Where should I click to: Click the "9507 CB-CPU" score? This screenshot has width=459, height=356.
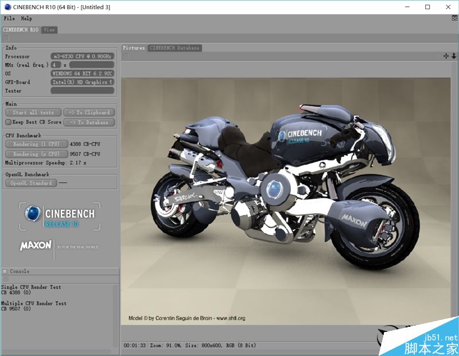[x=85, y=154]
